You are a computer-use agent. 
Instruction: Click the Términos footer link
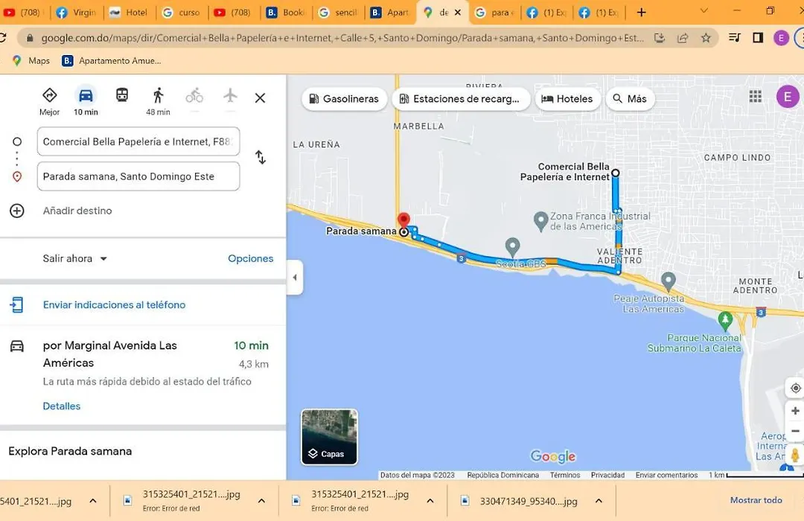pyautogui.click(x=565, y=475)
